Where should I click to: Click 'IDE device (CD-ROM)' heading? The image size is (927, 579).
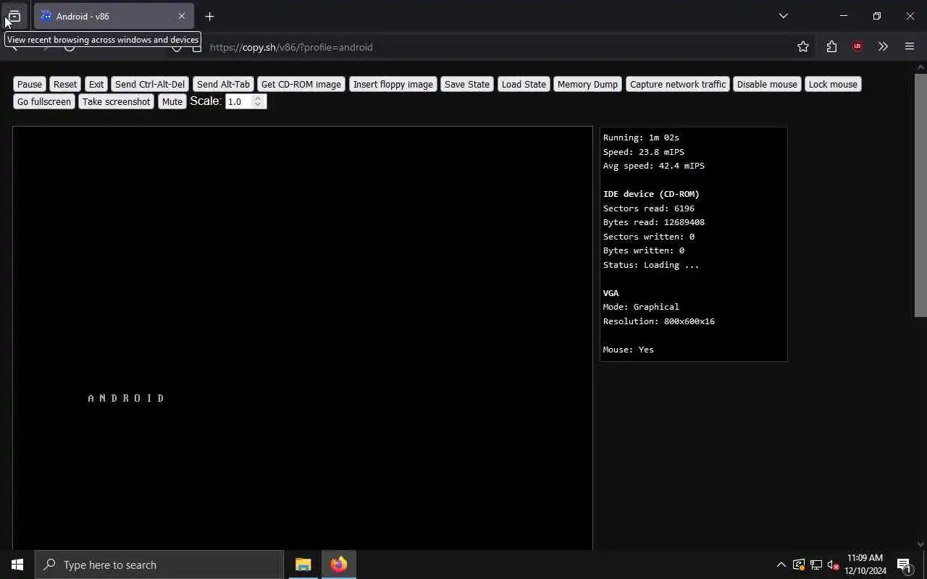click(x=651, y=194)
